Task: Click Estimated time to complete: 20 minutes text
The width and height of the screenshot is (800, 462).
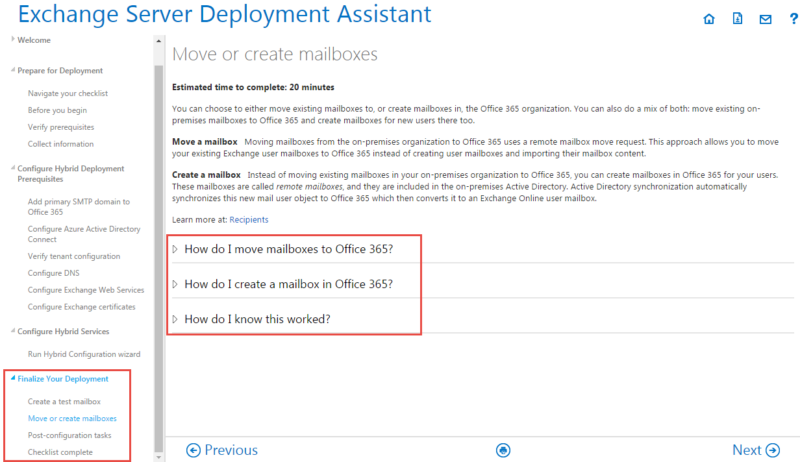Action: coord(253,87)
